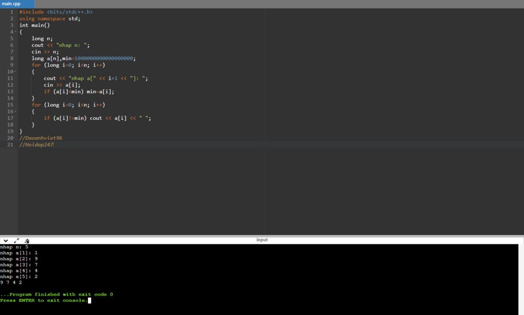This screenshot has width=524, height=315.
Task: Click the 'cin >> a[i];' line
Action: coord(62,85)
